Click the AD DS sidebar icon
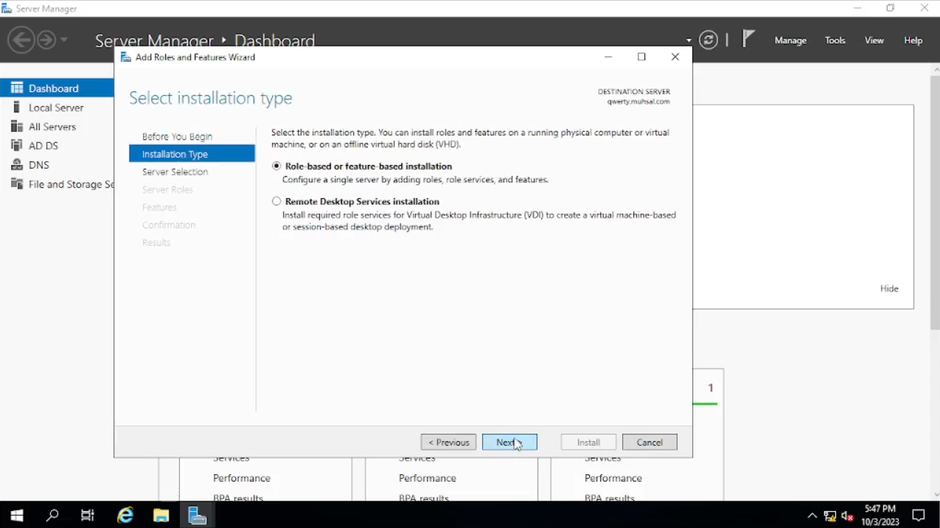940x528 pixels. click(x=17, y=146)
